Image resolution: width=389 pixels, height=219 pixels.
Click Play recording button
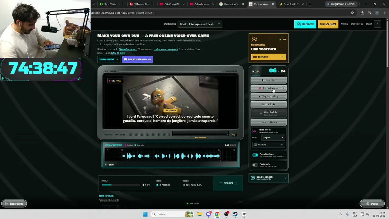click(268, 96)
